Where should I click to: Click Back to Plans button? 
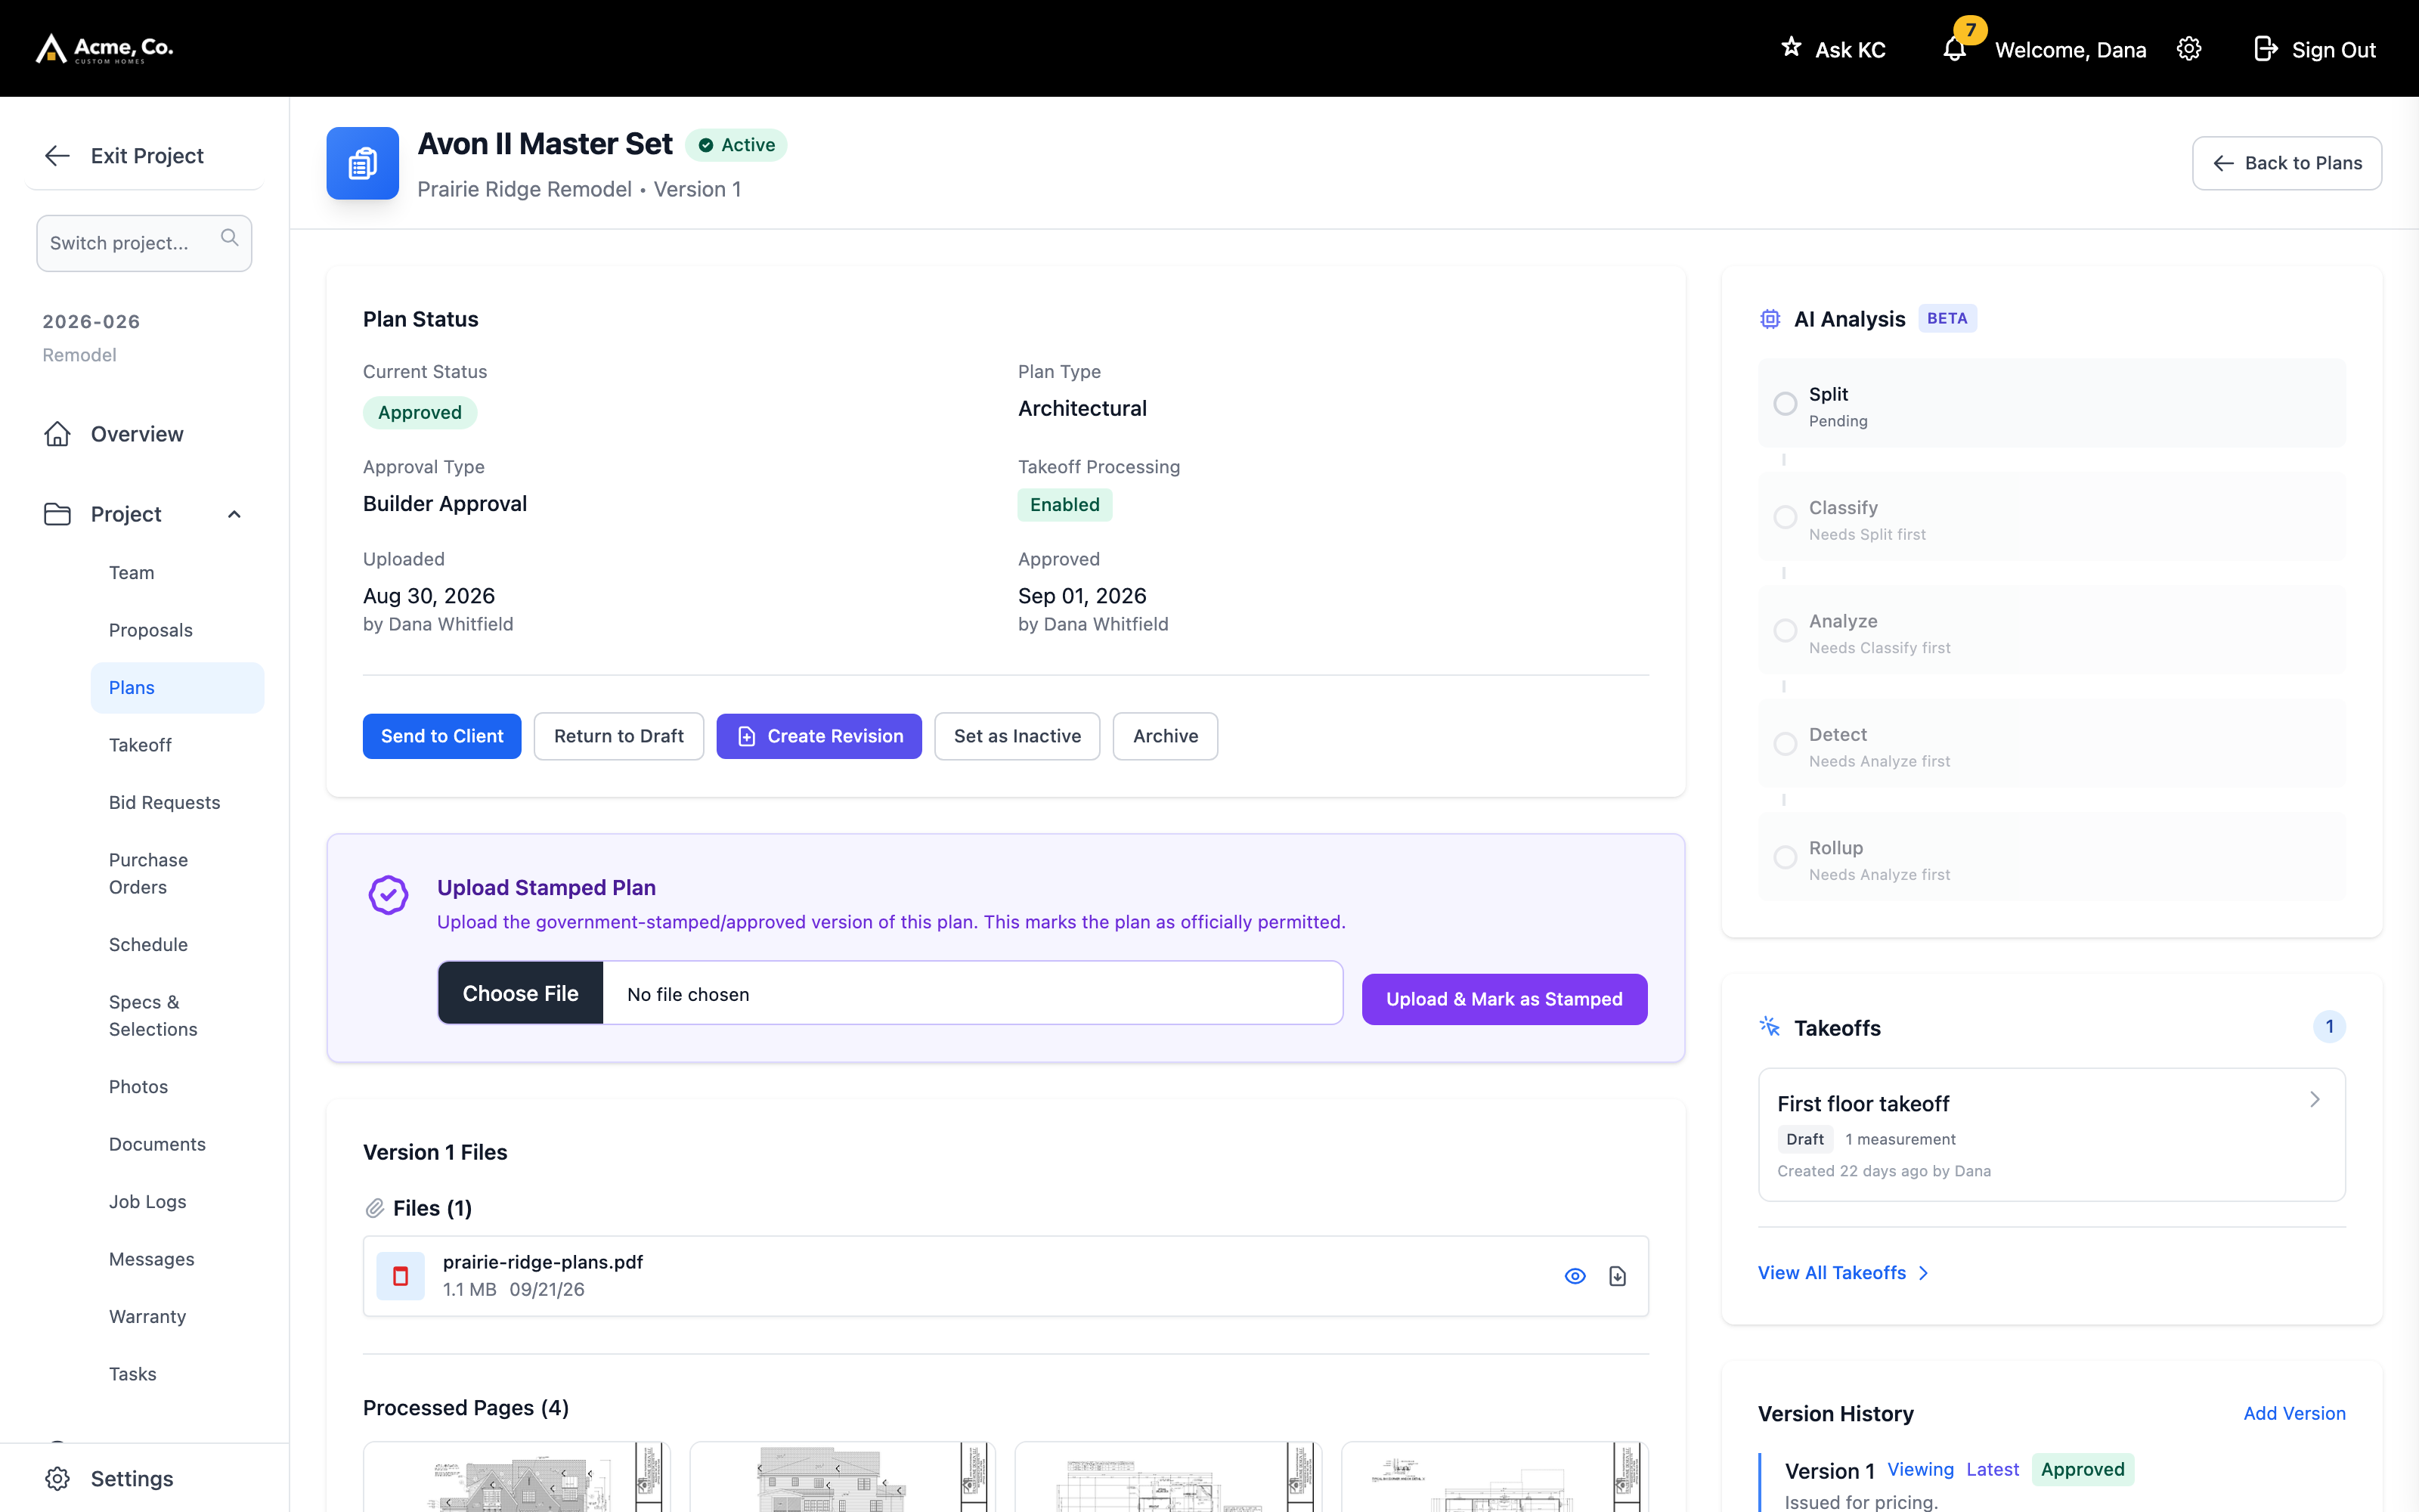pos(2287,163)
